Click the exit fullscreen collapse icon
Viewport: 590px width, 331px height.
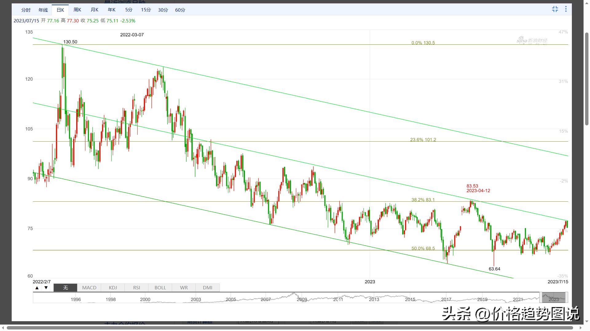click(555, 9)
